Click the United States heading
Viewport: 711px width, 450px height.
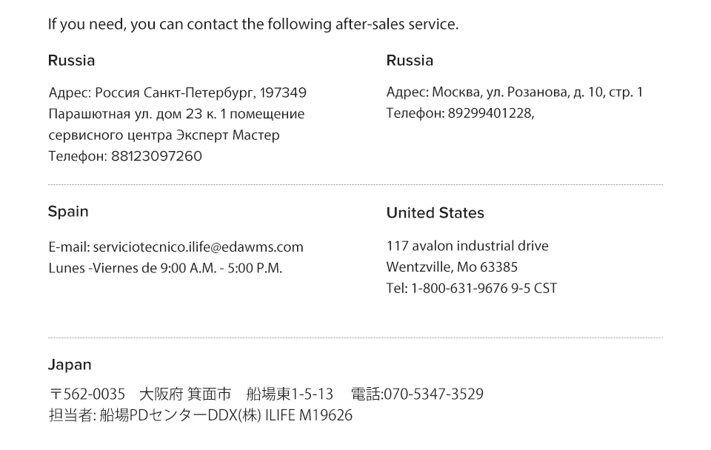click(x=435, y=212)
